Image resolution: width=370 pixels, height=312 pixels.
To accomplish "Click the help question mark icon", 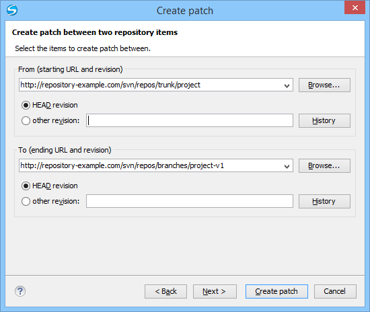I will [x=20, y=291].
